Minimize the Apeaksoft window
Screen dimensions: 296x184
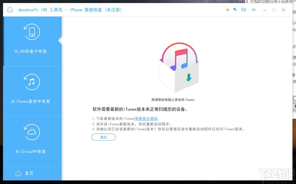pos(265,10)
